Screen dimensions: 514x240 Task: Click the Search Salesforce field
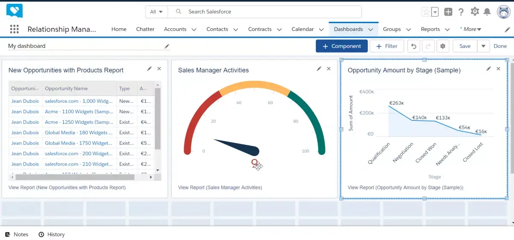tap(265, 12)
